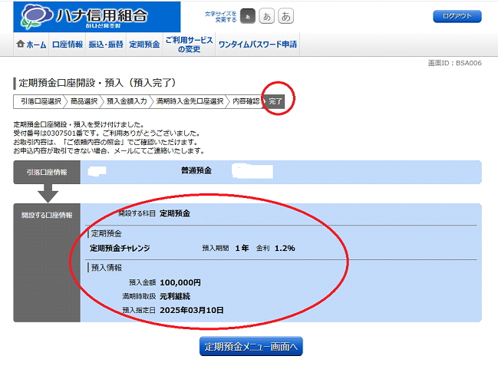The image size is (498, 366).
Task: Select the 引落口座選択 progress step
Action: point(40,101)
